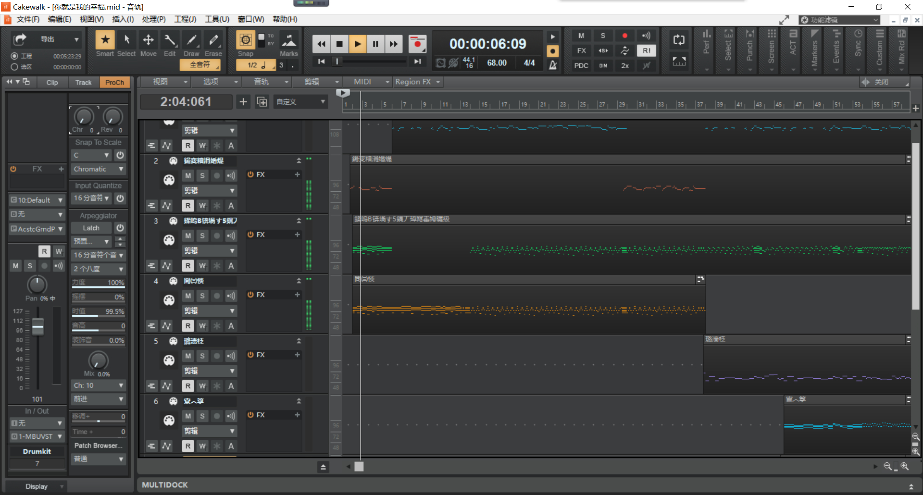Choose the Move tool
Screen dimensions: 923x495
148,40
